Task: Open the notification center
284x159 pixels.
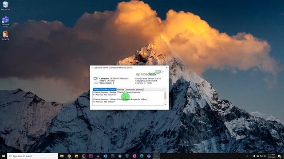Action: pyautogui.click(x=279, y=156)
